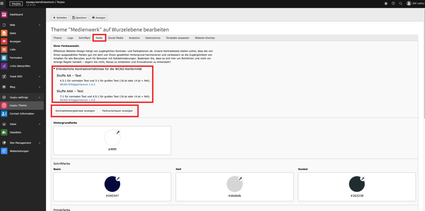
Task: Click the Seite page module icon
Action: [4, 33]
